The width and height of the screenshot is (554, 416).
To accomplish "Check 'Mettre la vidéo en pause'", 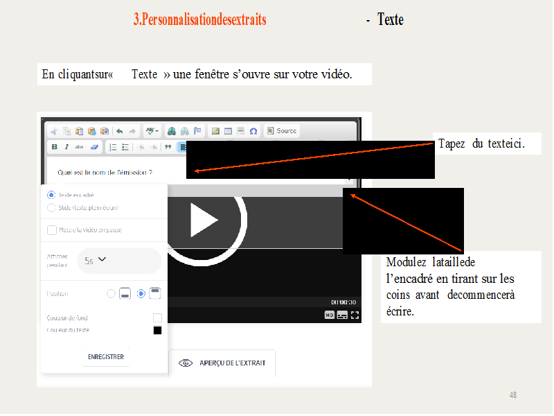I will pyautogui.click(x=52, y=229).
